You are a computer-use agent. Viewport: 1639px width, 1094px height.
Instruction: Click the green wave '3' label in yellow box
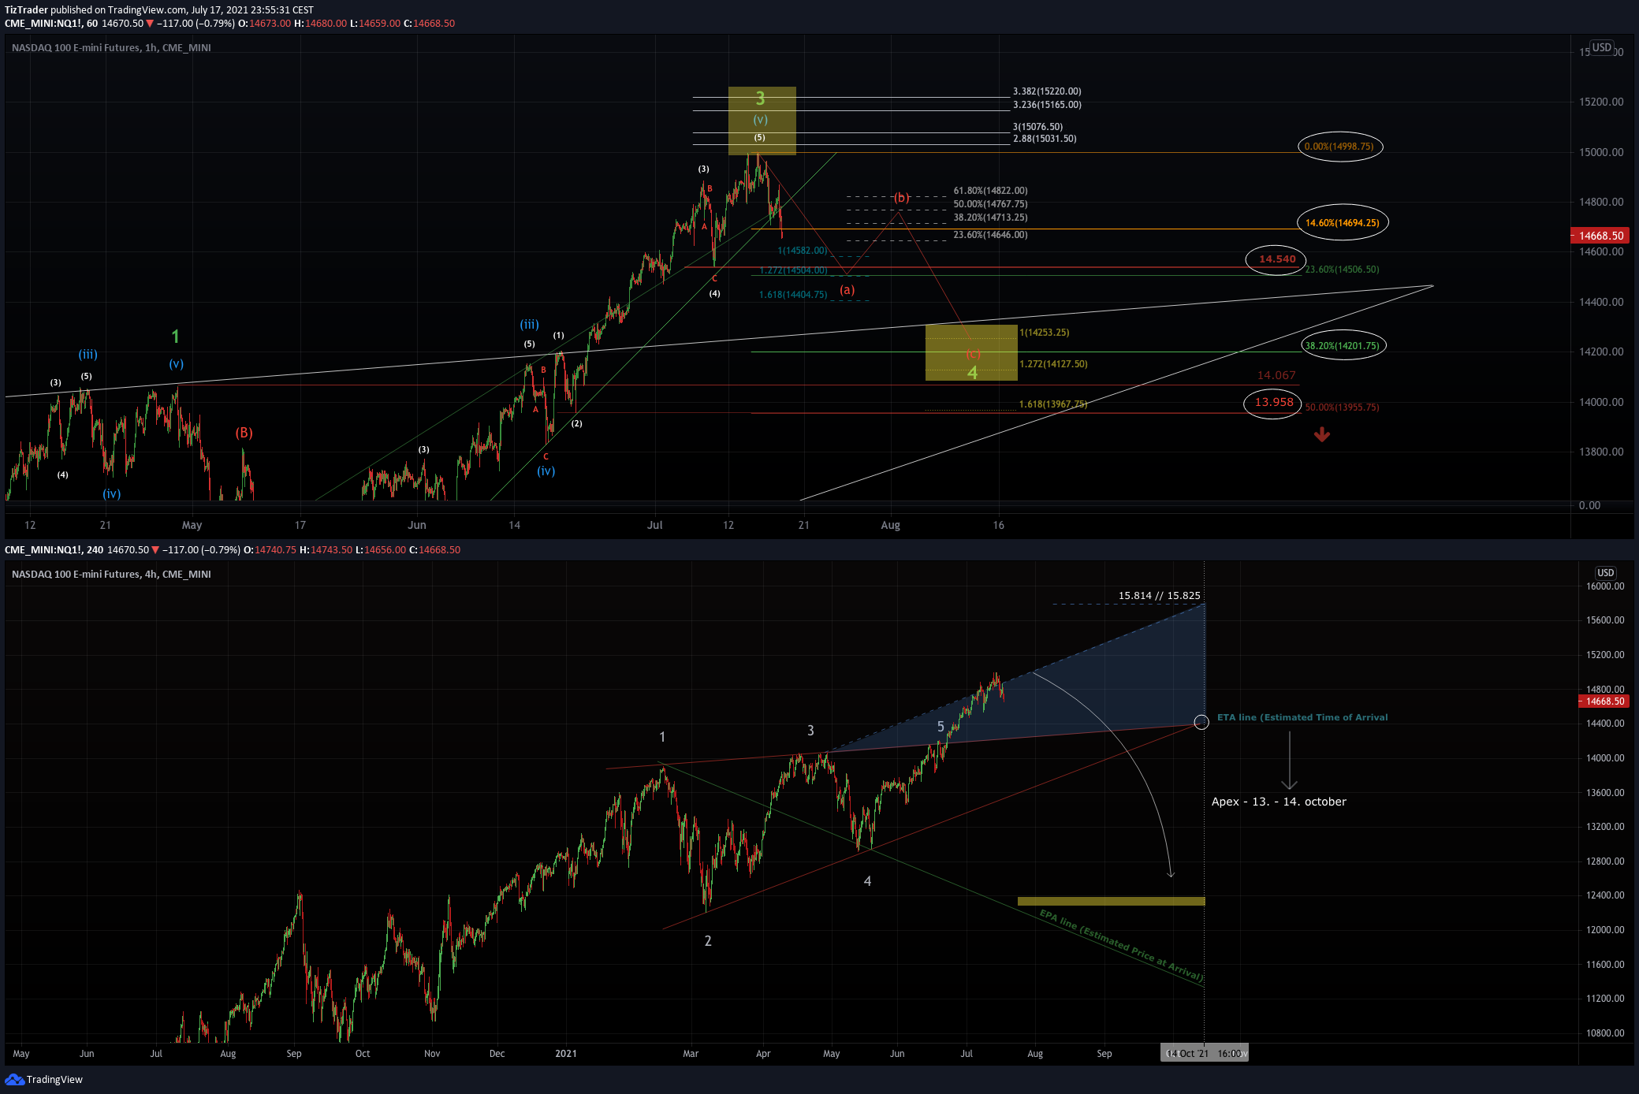click(760, 99)
